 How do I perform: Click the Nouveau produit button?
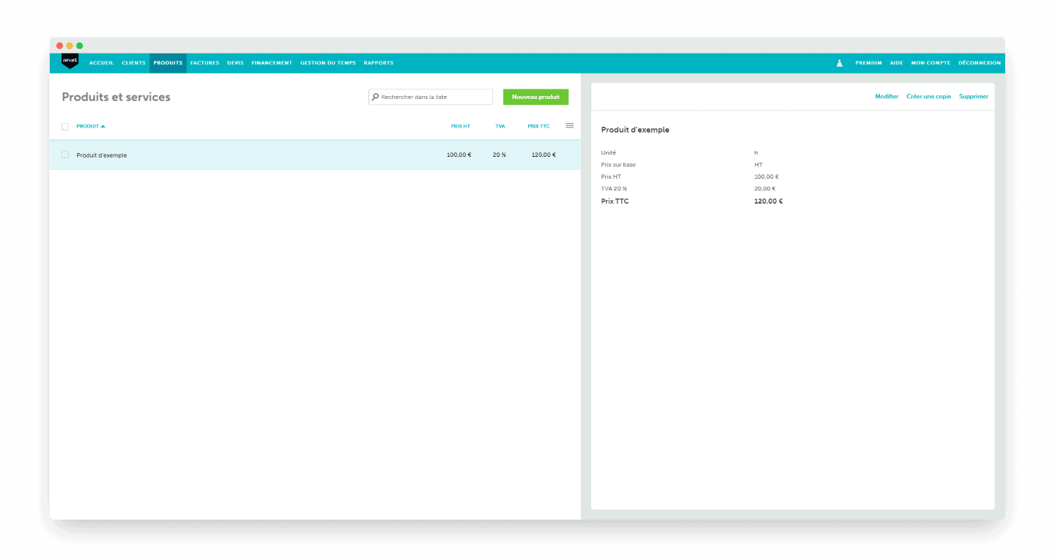pos(536,97)
